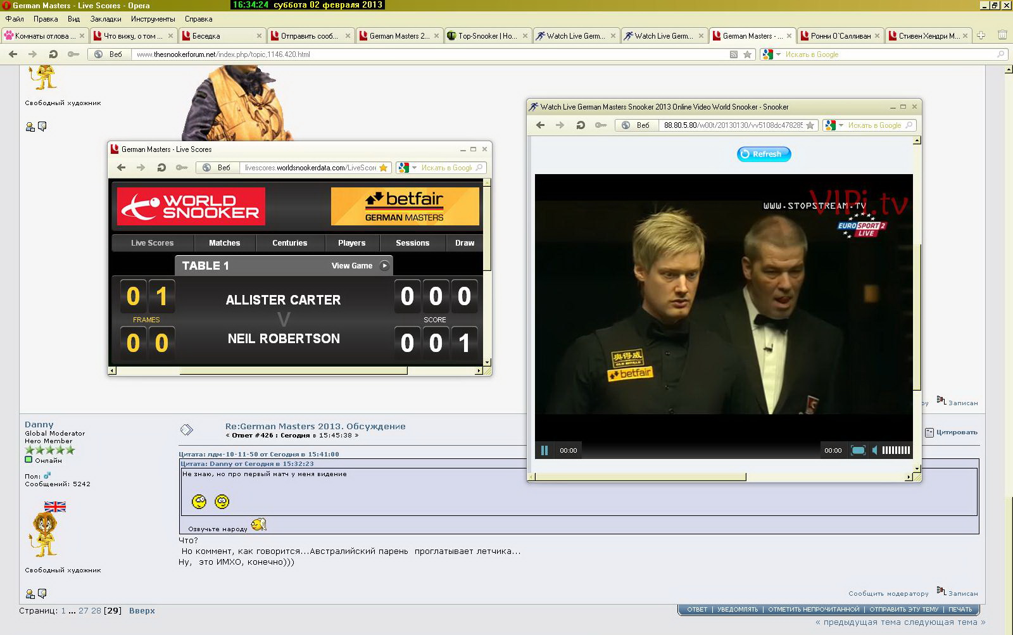Click the main window address field
This screenshot has width=1013, height=635.
coord(431,54)
